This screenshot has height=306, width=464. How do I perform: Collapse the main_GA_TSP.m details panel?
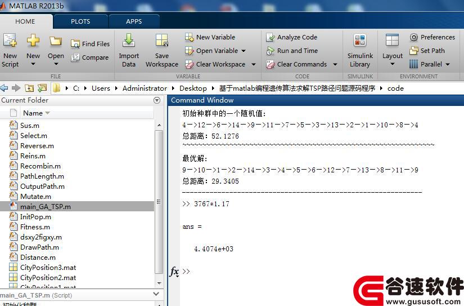click(x=156, y=294)
